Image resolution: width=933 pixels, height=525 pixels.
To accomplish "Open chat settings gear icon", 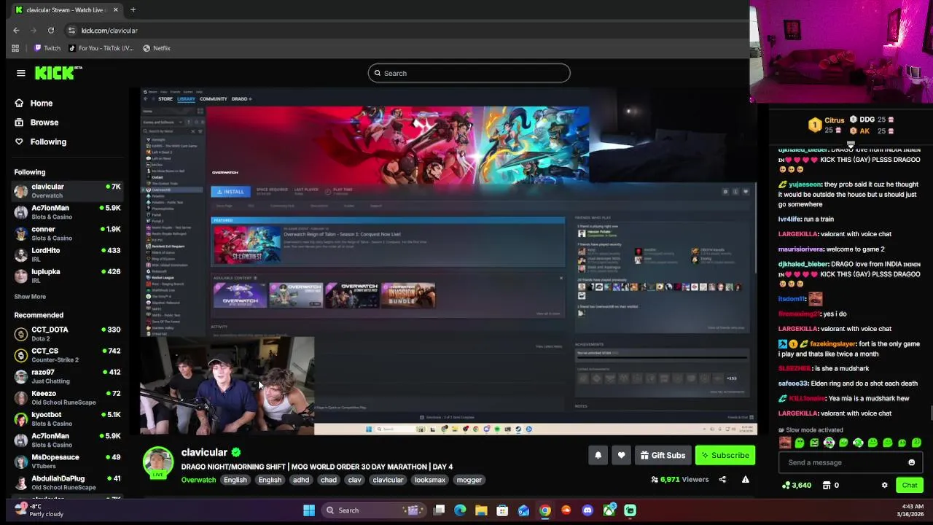I will coord(884,485).
